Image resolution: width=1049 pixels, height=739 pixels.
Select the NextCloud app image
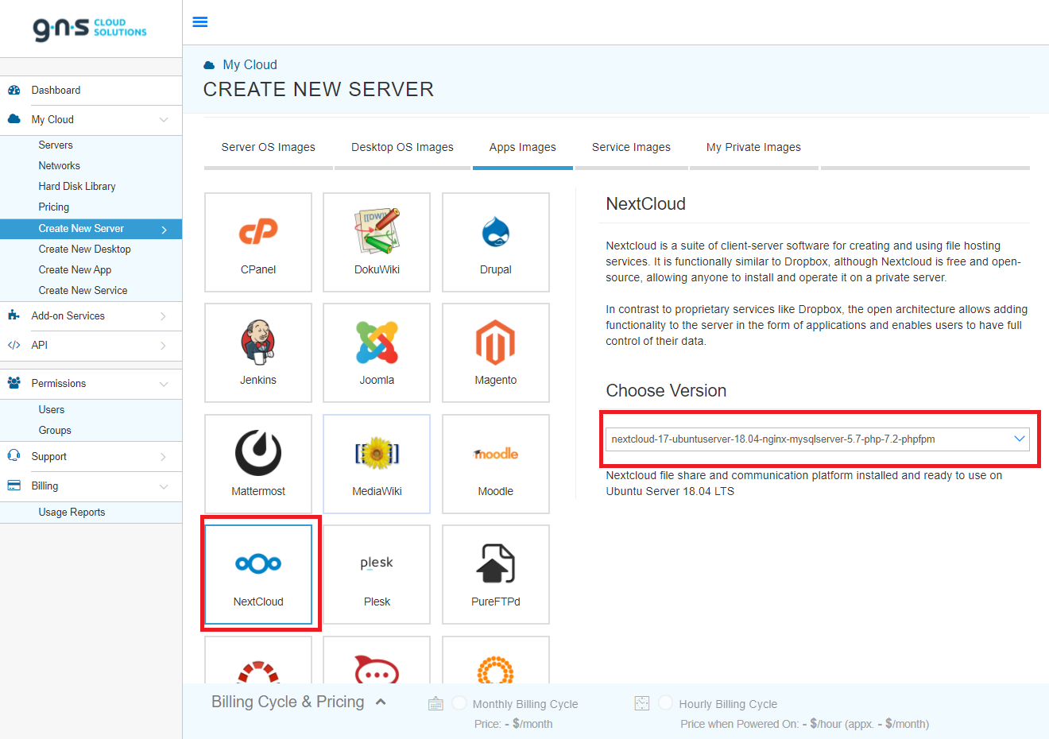[x=258, y=575]
